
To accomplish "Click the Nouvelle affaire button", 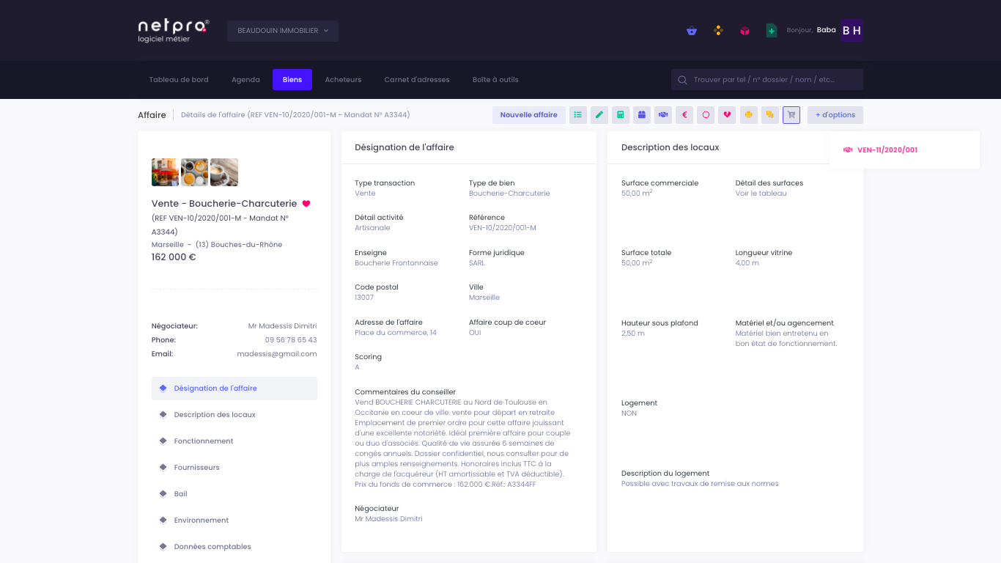I will pyautogui.click(x=528, y=115).
